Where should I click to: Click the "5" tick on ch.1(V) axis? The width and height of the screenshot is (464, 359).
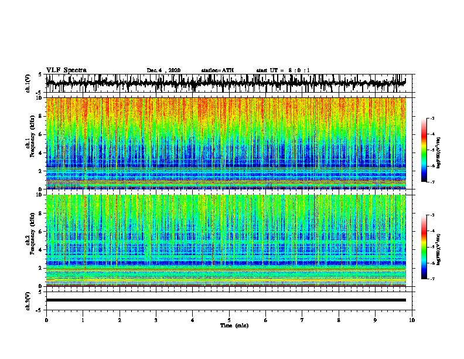[40, 74]
